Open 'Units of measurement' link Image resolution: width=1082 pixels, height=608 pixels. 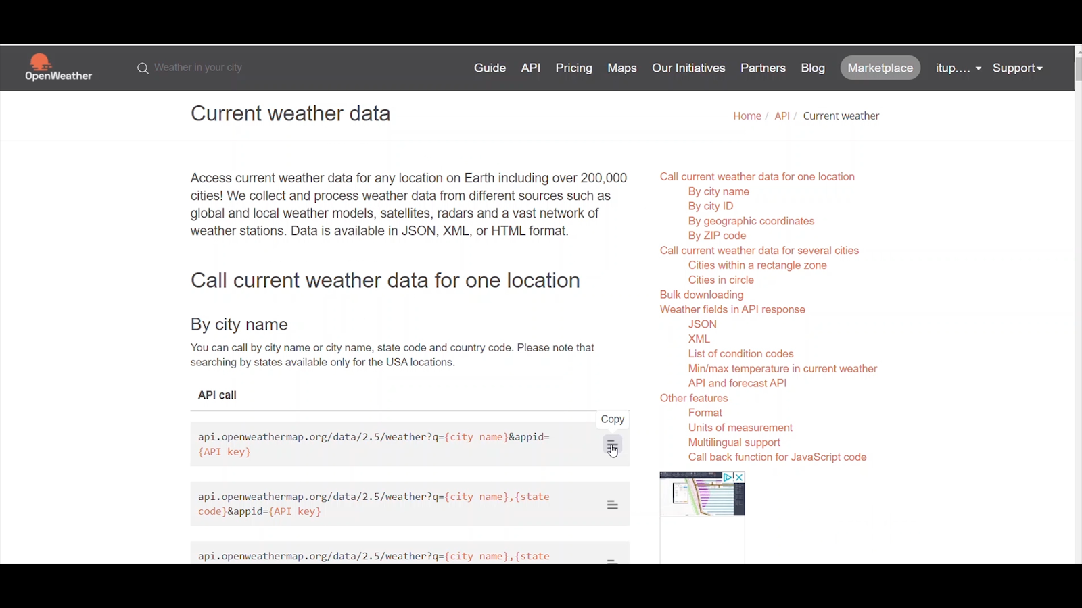tap(740, 428)
